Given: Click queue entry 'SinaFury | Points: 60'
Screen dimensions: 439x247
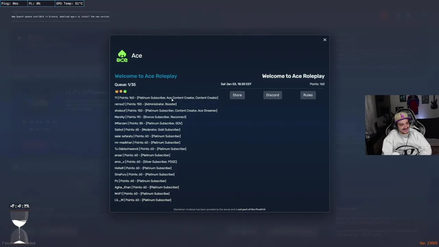Looking at the screenshot, I should click(144, 174).
